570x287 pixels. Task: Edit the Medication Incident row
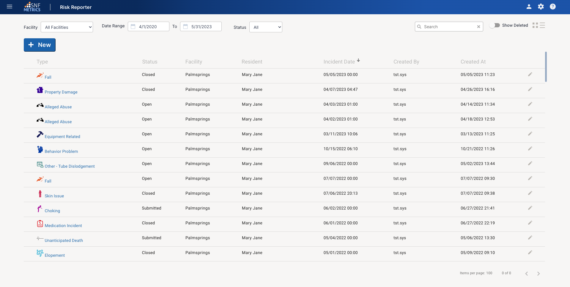point(530,223)
